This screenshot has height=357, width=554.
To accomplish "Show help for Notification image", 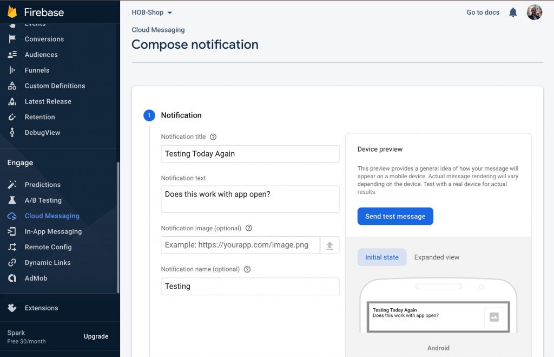I will point(249,228).
